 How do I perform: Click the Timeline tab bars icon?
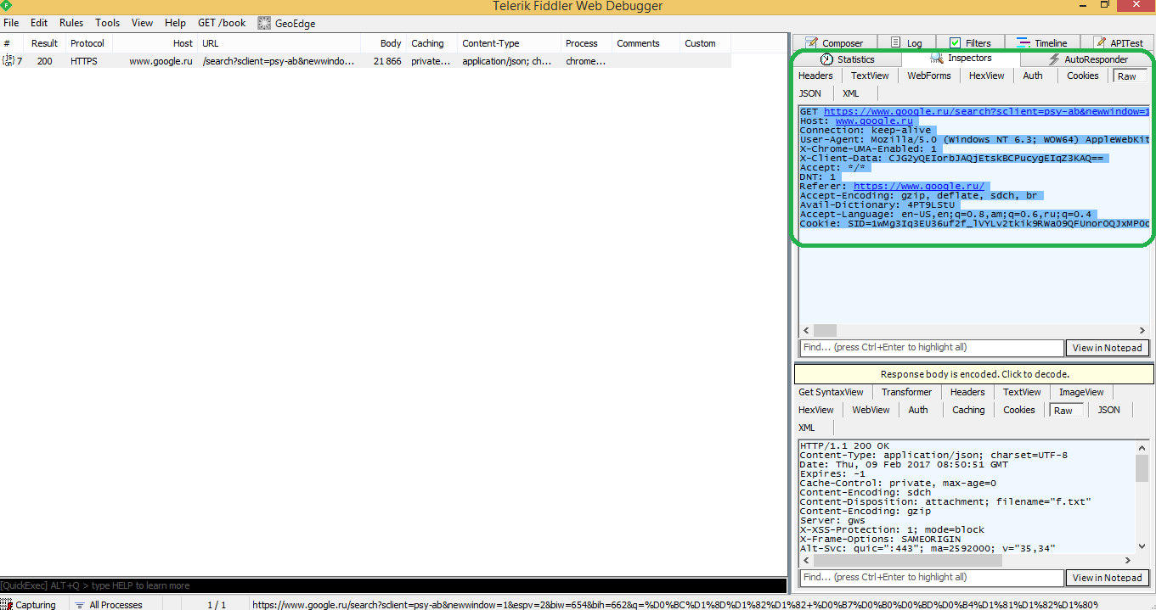pos(1023,42)
